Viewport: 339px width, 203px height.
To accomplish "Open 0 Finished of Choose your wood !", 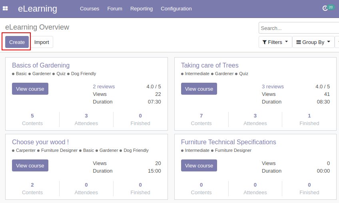I will (x=140, y=189).
